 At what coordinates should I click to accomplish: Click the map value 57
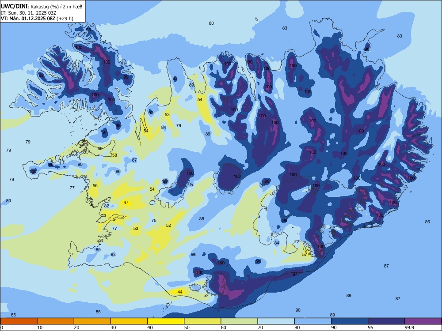305,255
